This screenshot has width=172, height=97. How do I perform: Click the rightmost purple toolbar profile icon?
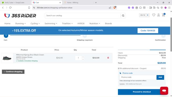coord(166,8)
